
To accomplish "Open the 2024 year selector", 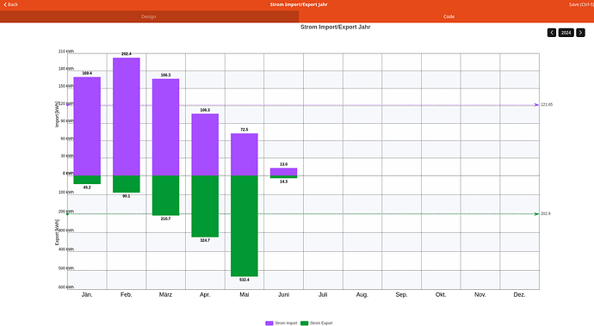I will [x=566, y=33].
